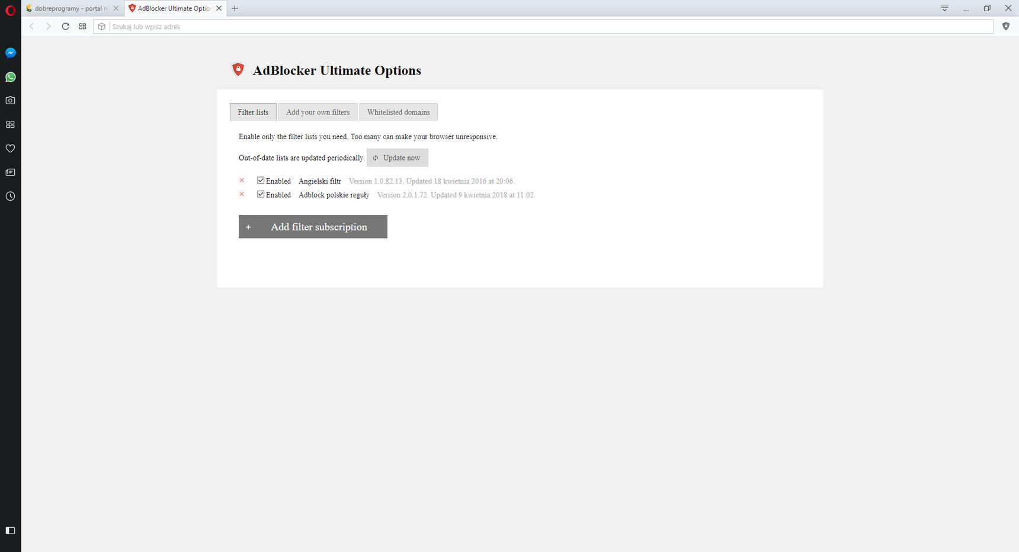Open a new tab with plus button
Image resolution: width=1019 pixels, height=552 pixels.
[x=235, y=8]
